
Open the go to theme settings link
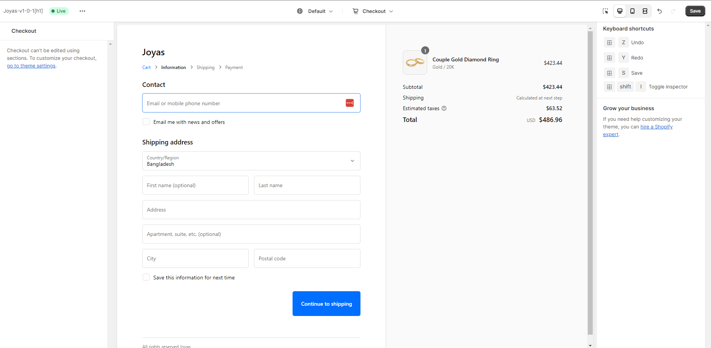31,66
